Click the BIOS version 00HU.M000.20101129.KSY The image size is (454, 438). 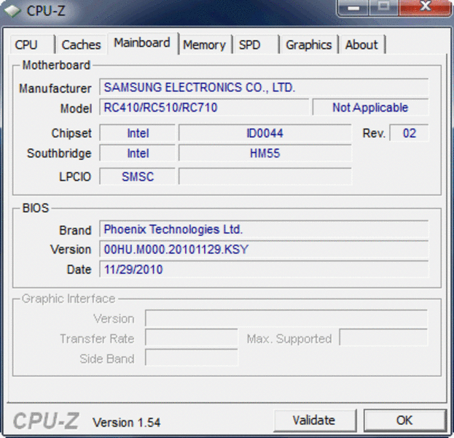click(x=264, y=250)
